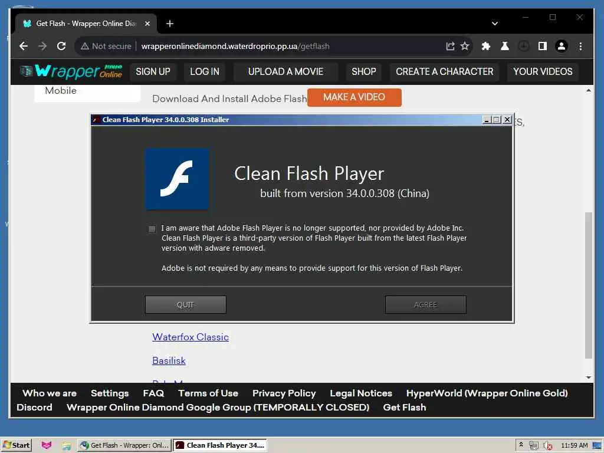Click the Flash Player logo in the installer
This screenshot has width=604, height=453.
coord(177,179)
